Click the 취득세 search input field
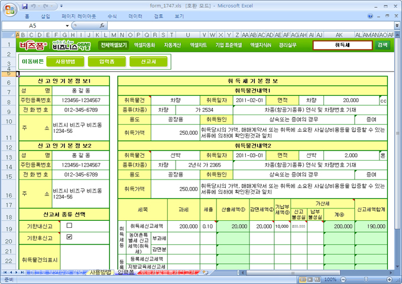The height and width of the screenshot is (284, 402). tap(342, 45)
